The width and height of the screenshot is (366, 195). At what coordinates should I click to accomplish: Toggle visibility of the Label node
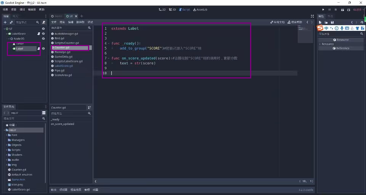(43, 49)
